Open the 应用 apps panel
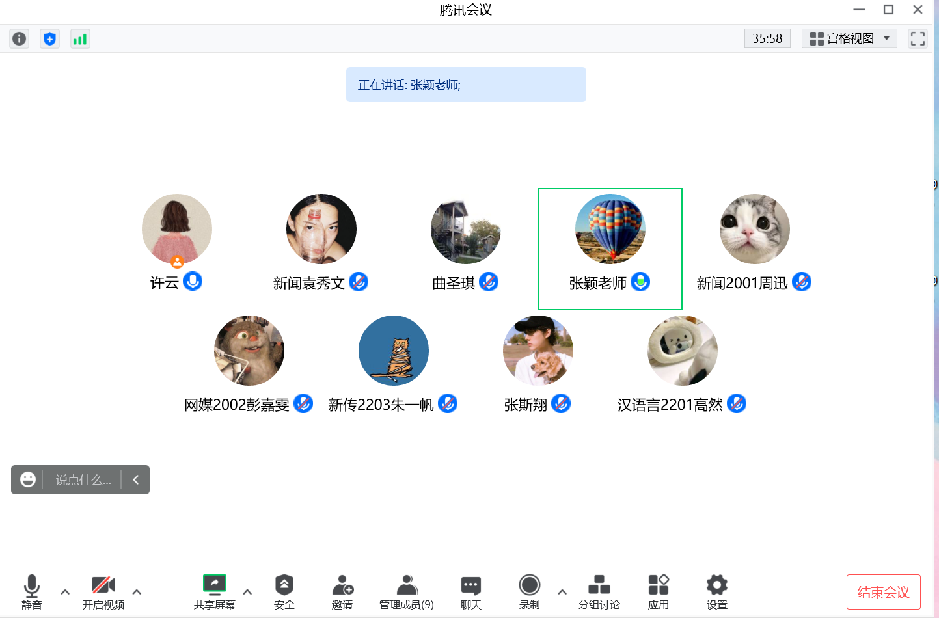 click(x=658, y=591)
